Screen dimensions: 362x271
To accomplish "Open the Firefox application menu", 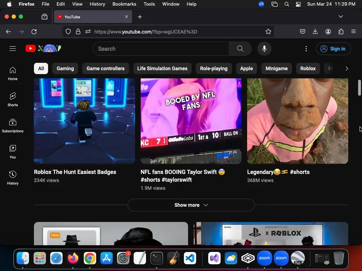I will pyautogui.click(x=354, y=31).
